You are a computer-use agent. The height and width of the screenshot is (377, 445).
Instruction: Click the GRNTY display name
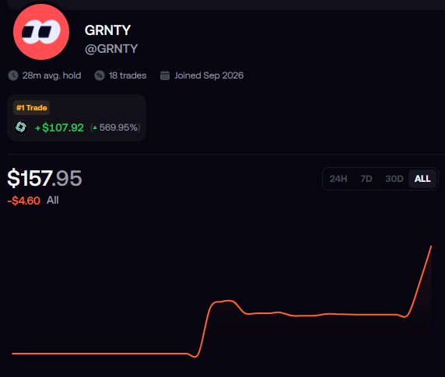[107, 30]
